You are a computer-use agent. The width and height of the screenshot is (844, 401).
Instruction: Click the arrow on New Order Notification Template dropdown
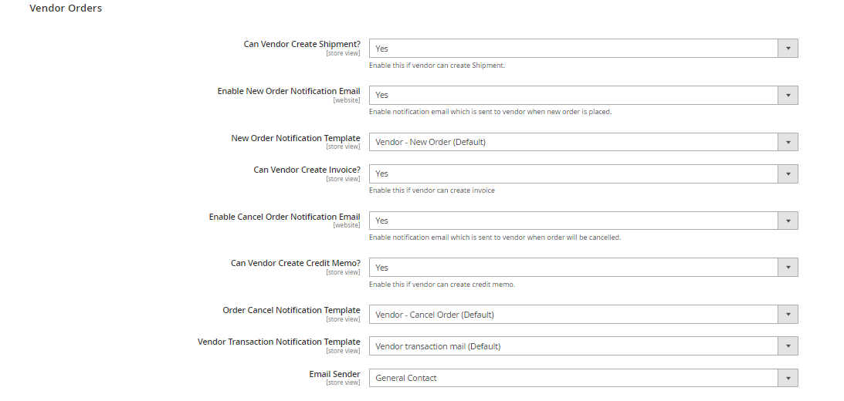coord(788,142)
